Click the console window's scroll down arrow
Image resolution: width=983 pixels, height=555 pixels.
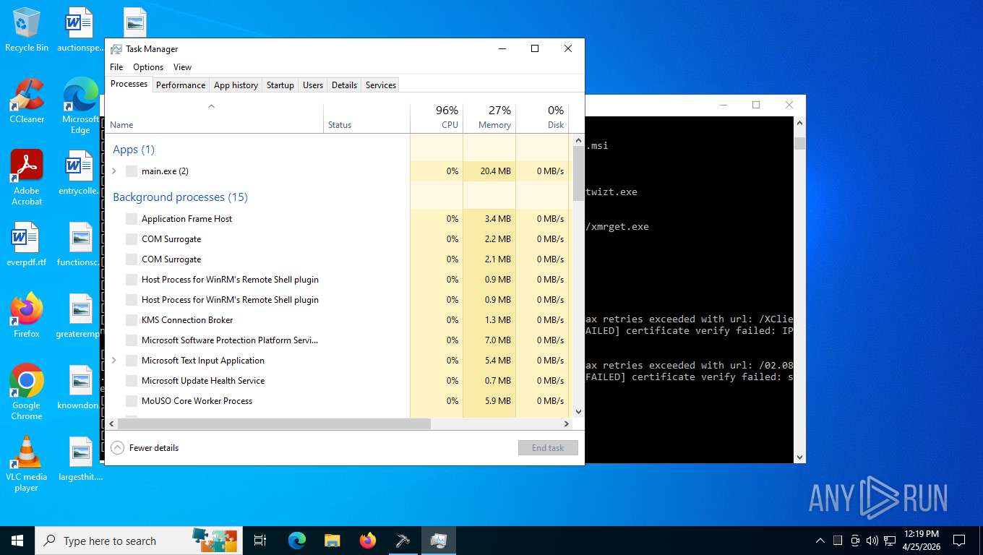point(799,457)
